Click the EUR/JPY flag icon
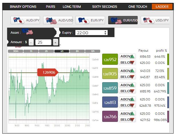This screenshot has width=177, height=137. [84, 21]
